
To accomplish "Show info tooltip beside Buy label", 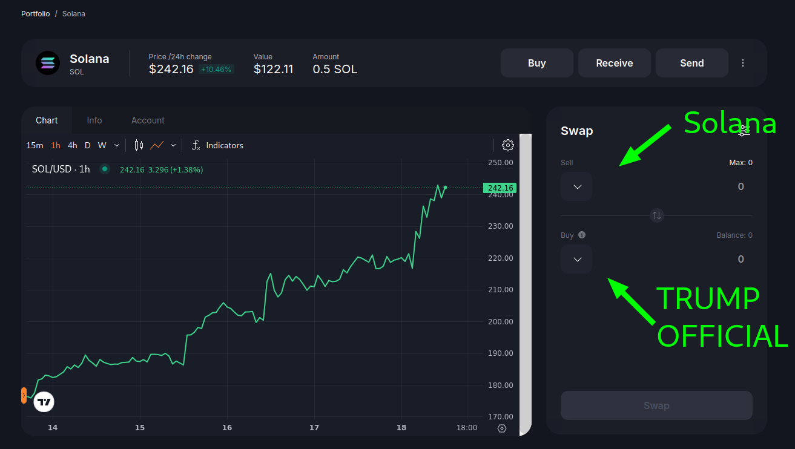I will coord(582,235).
